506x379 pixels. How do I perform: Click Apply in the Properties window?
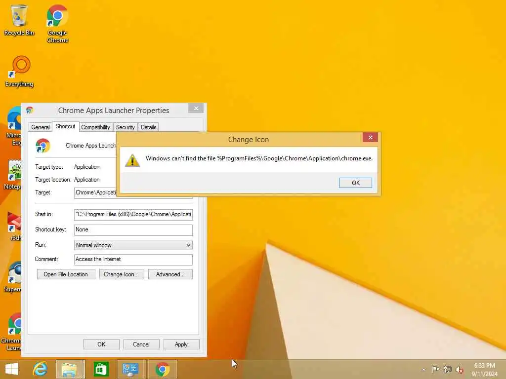coord(181,344)
